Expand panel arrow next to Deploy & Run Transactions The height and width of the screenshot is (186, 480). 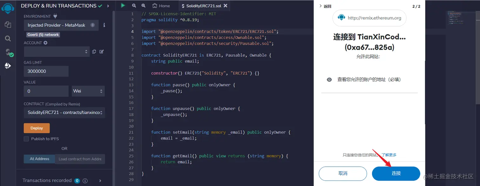pos(108,6)
